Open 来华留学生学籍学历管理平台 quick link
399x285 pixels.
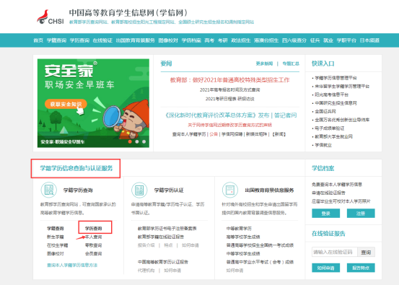tap(342, 87)
